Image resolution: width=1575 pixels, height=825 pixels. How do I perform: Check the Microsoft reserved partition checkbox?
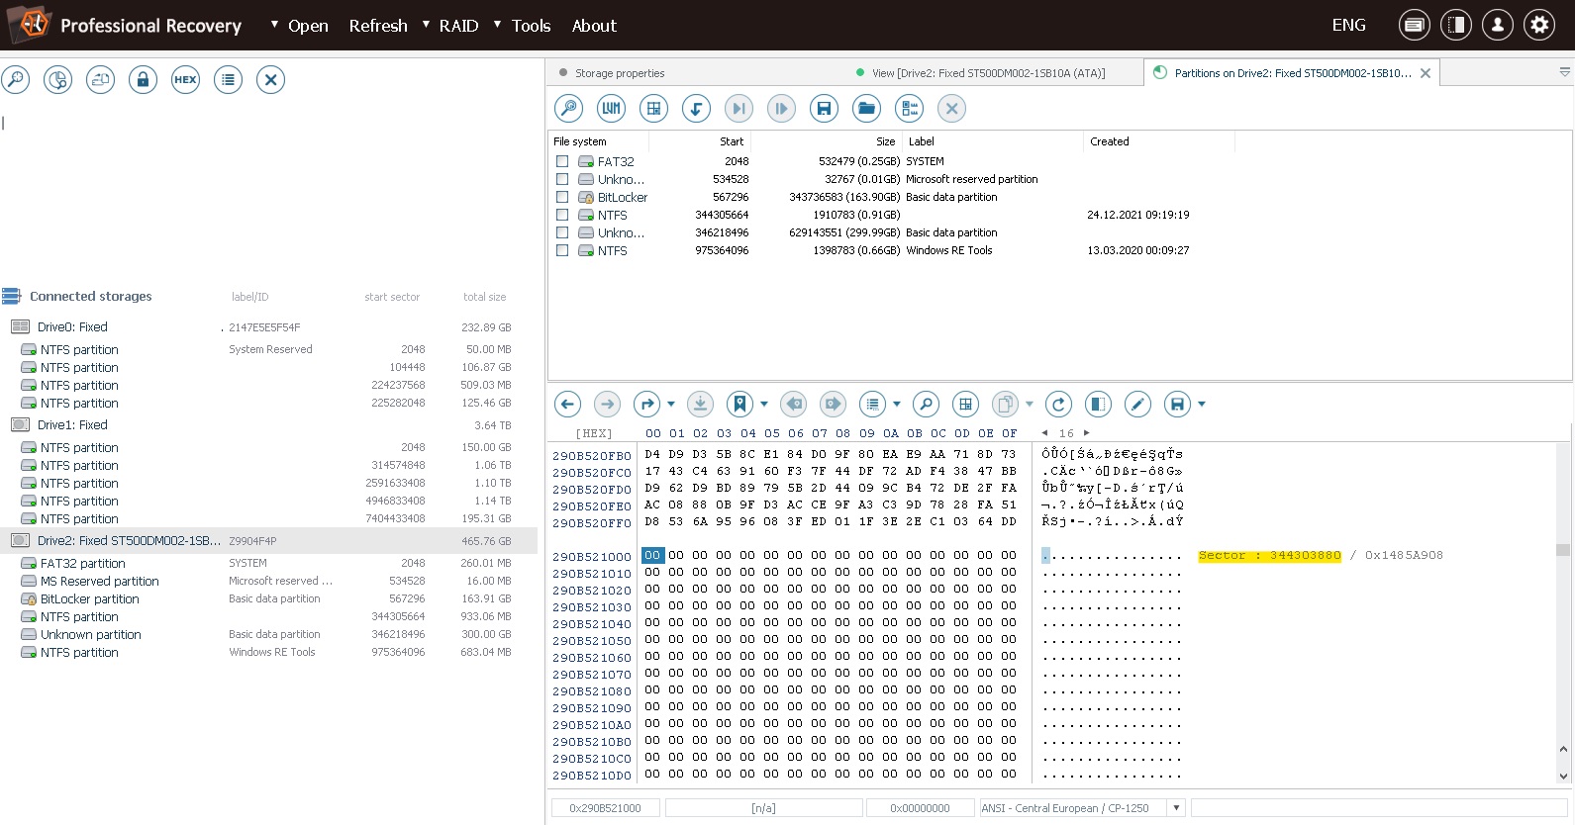pos(562,179)
